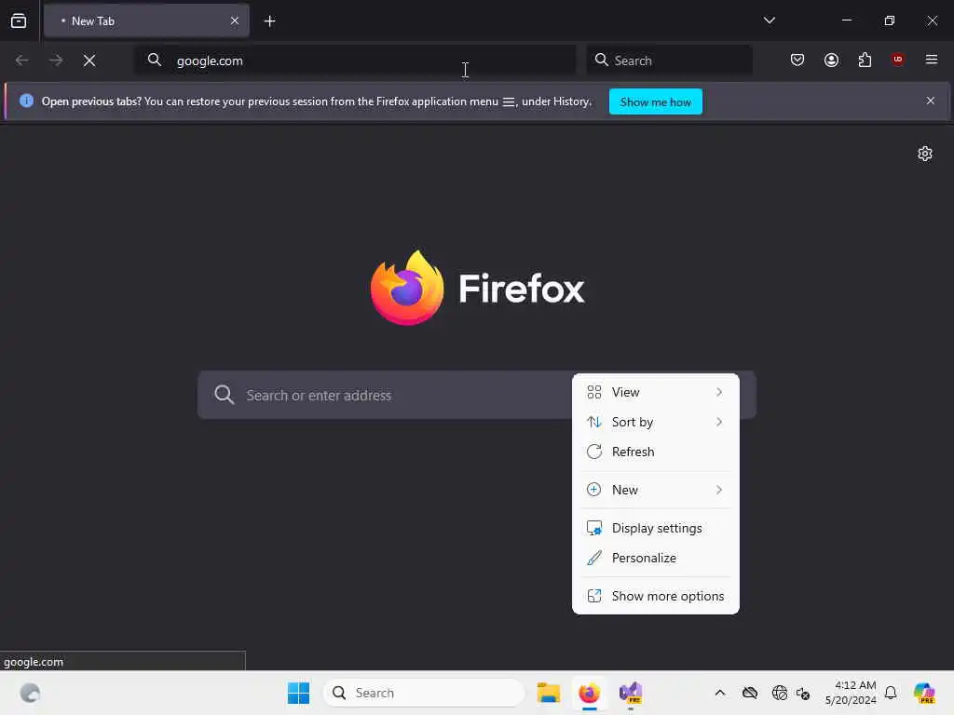Click the network globe tray icon
The image size is (954, 715).
tap(779, 693)
